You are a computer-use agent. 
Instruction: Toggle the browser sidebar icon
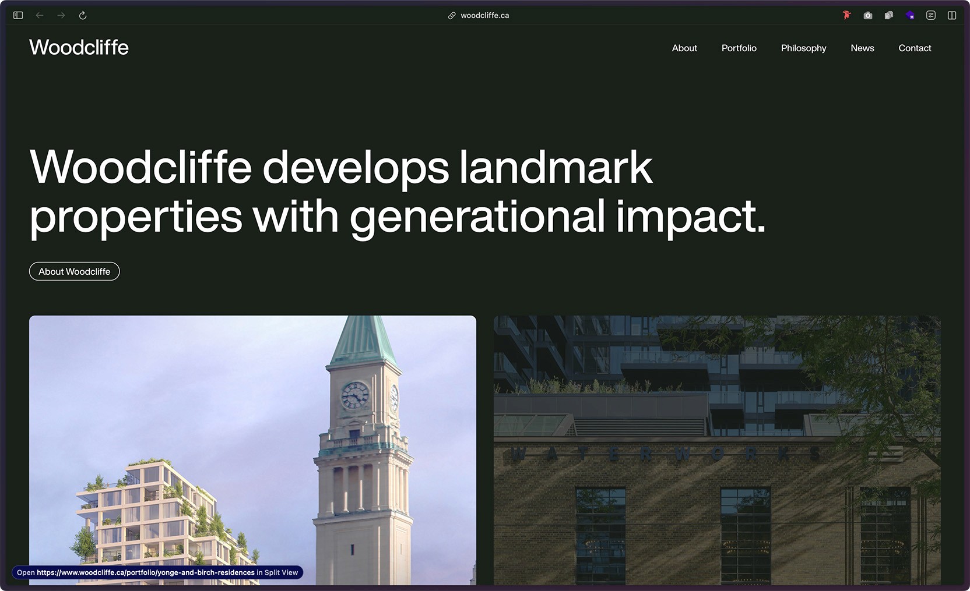click(x=18, y=15)
